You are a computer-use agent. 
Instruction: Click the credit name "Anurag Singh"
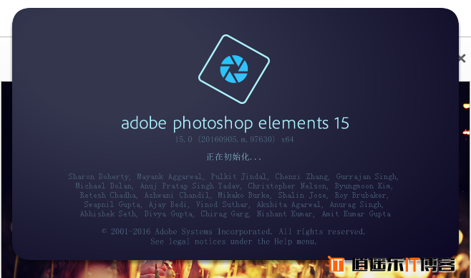(356, 205)
